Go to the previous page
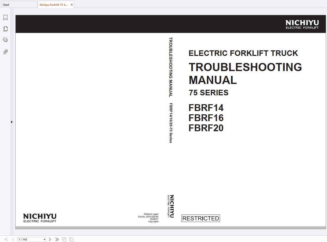Screen dimensions: 327x242 pyautogui.click(x=13, y=239)
